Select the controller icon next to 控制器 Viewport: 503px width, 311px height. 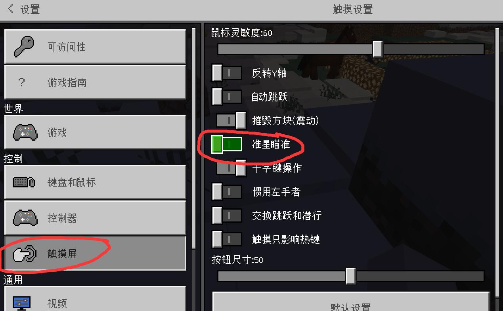[x=25, y=218]
